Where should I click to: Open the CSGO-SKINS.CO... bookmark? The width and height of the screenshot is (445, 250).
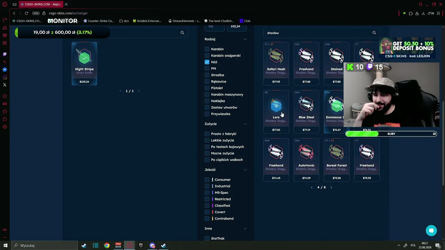pos(27,21)
